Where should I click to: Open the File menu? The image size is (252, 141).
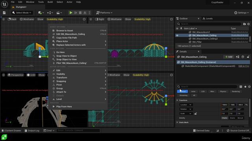click(x=13, y=2)
